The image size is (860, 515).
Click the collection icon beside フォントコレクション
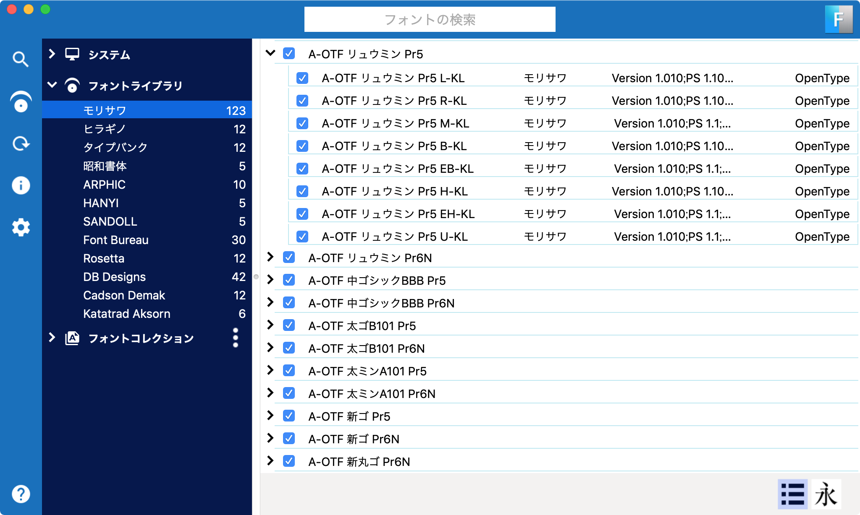tap(72, 338)
